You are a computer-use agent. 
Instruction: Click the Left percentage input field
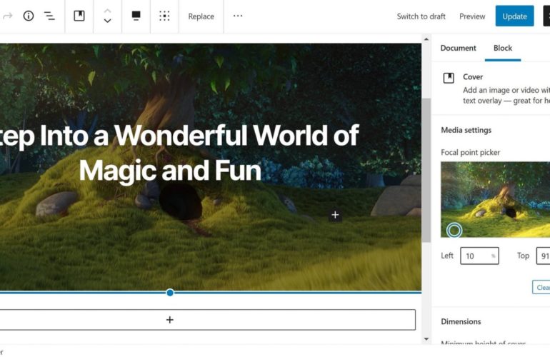(x=475, y=256)
